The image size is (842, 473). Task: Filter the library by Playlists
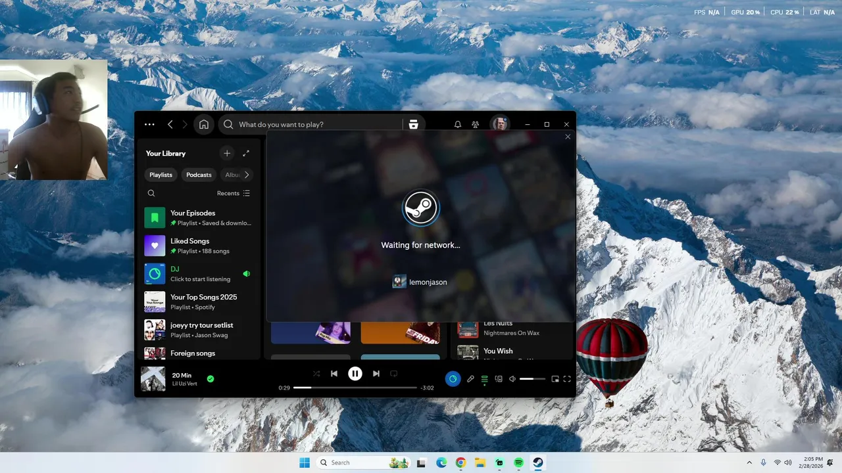[161, 175]
